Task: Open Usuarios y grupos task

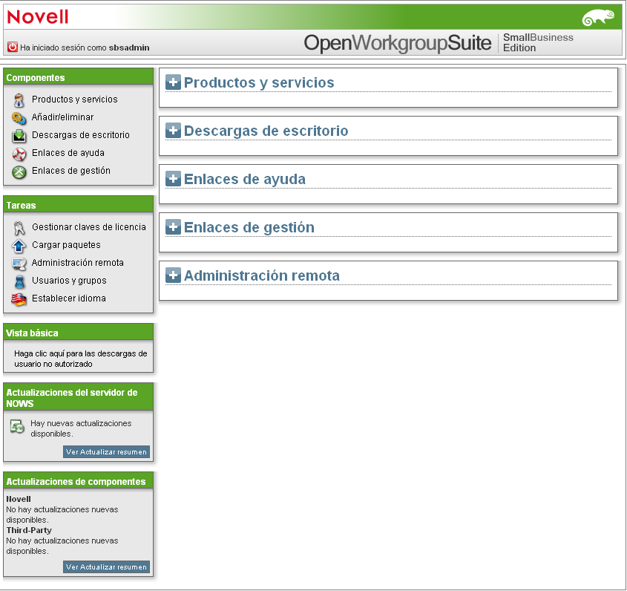Action: [x=69, y=281]
